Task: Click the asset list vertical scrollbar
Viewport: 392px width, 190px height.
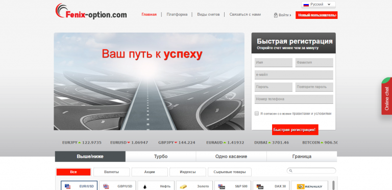Action: (x=333, y=185)
